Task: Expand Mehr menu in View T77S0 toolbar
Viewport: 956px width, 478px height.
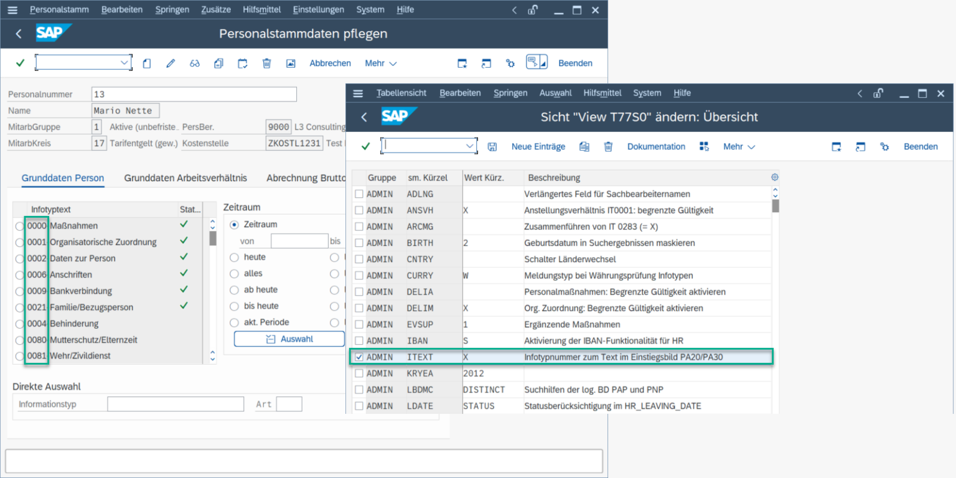Action: [x=739, y=146]
